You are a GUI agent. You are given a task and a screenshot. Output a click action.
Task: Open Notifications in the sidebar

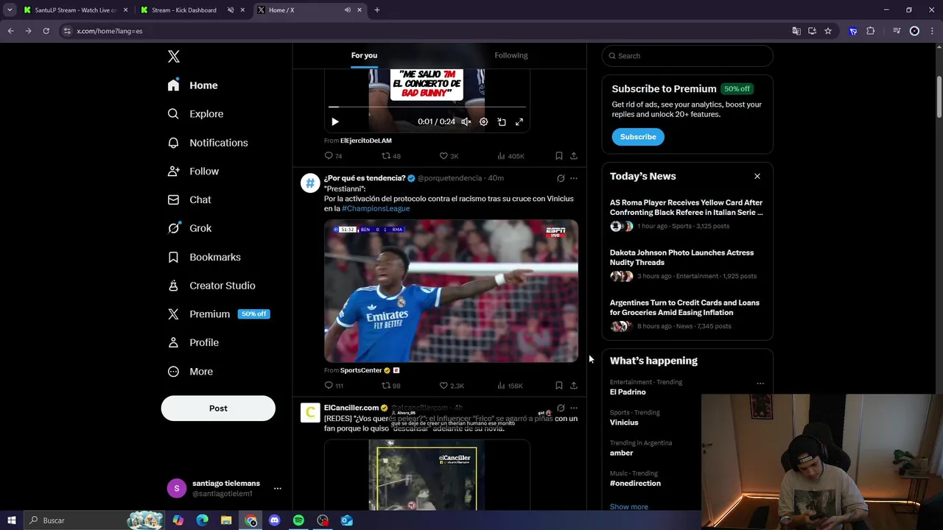[x=208, y=143]
